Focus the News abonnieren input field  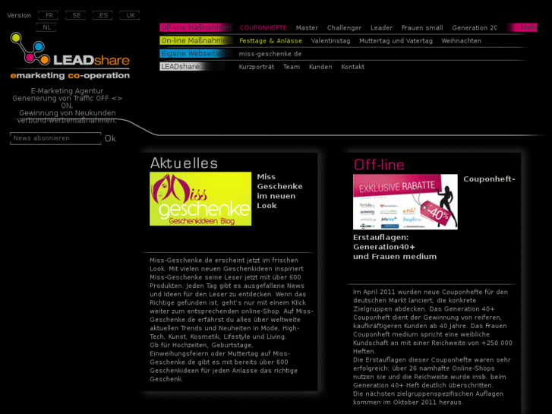(x=55, y=138)
